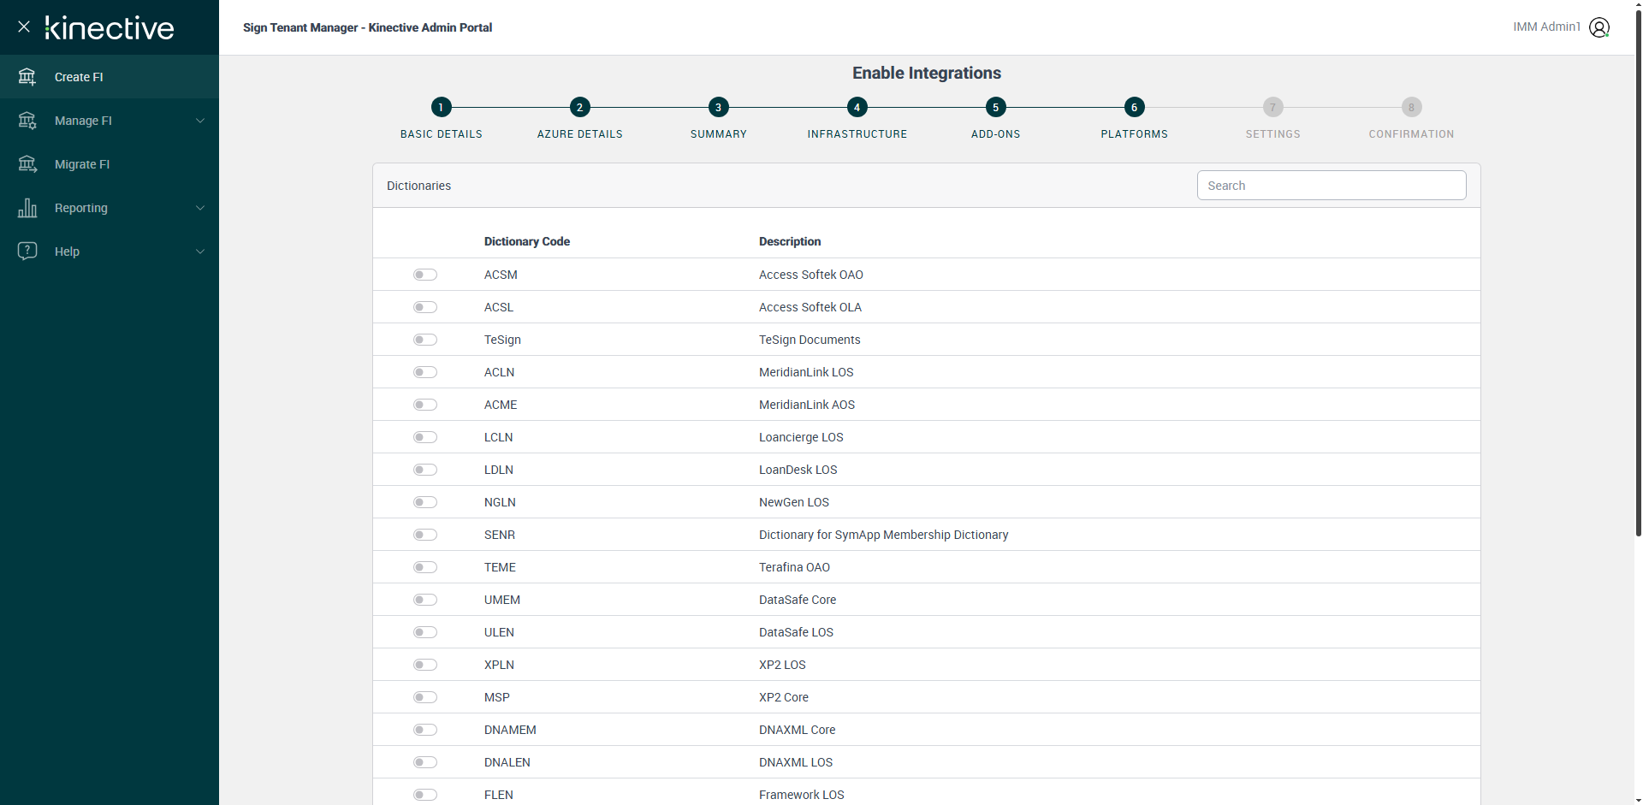
Task: Open the Reporting menu item
Action: [110, 208]
